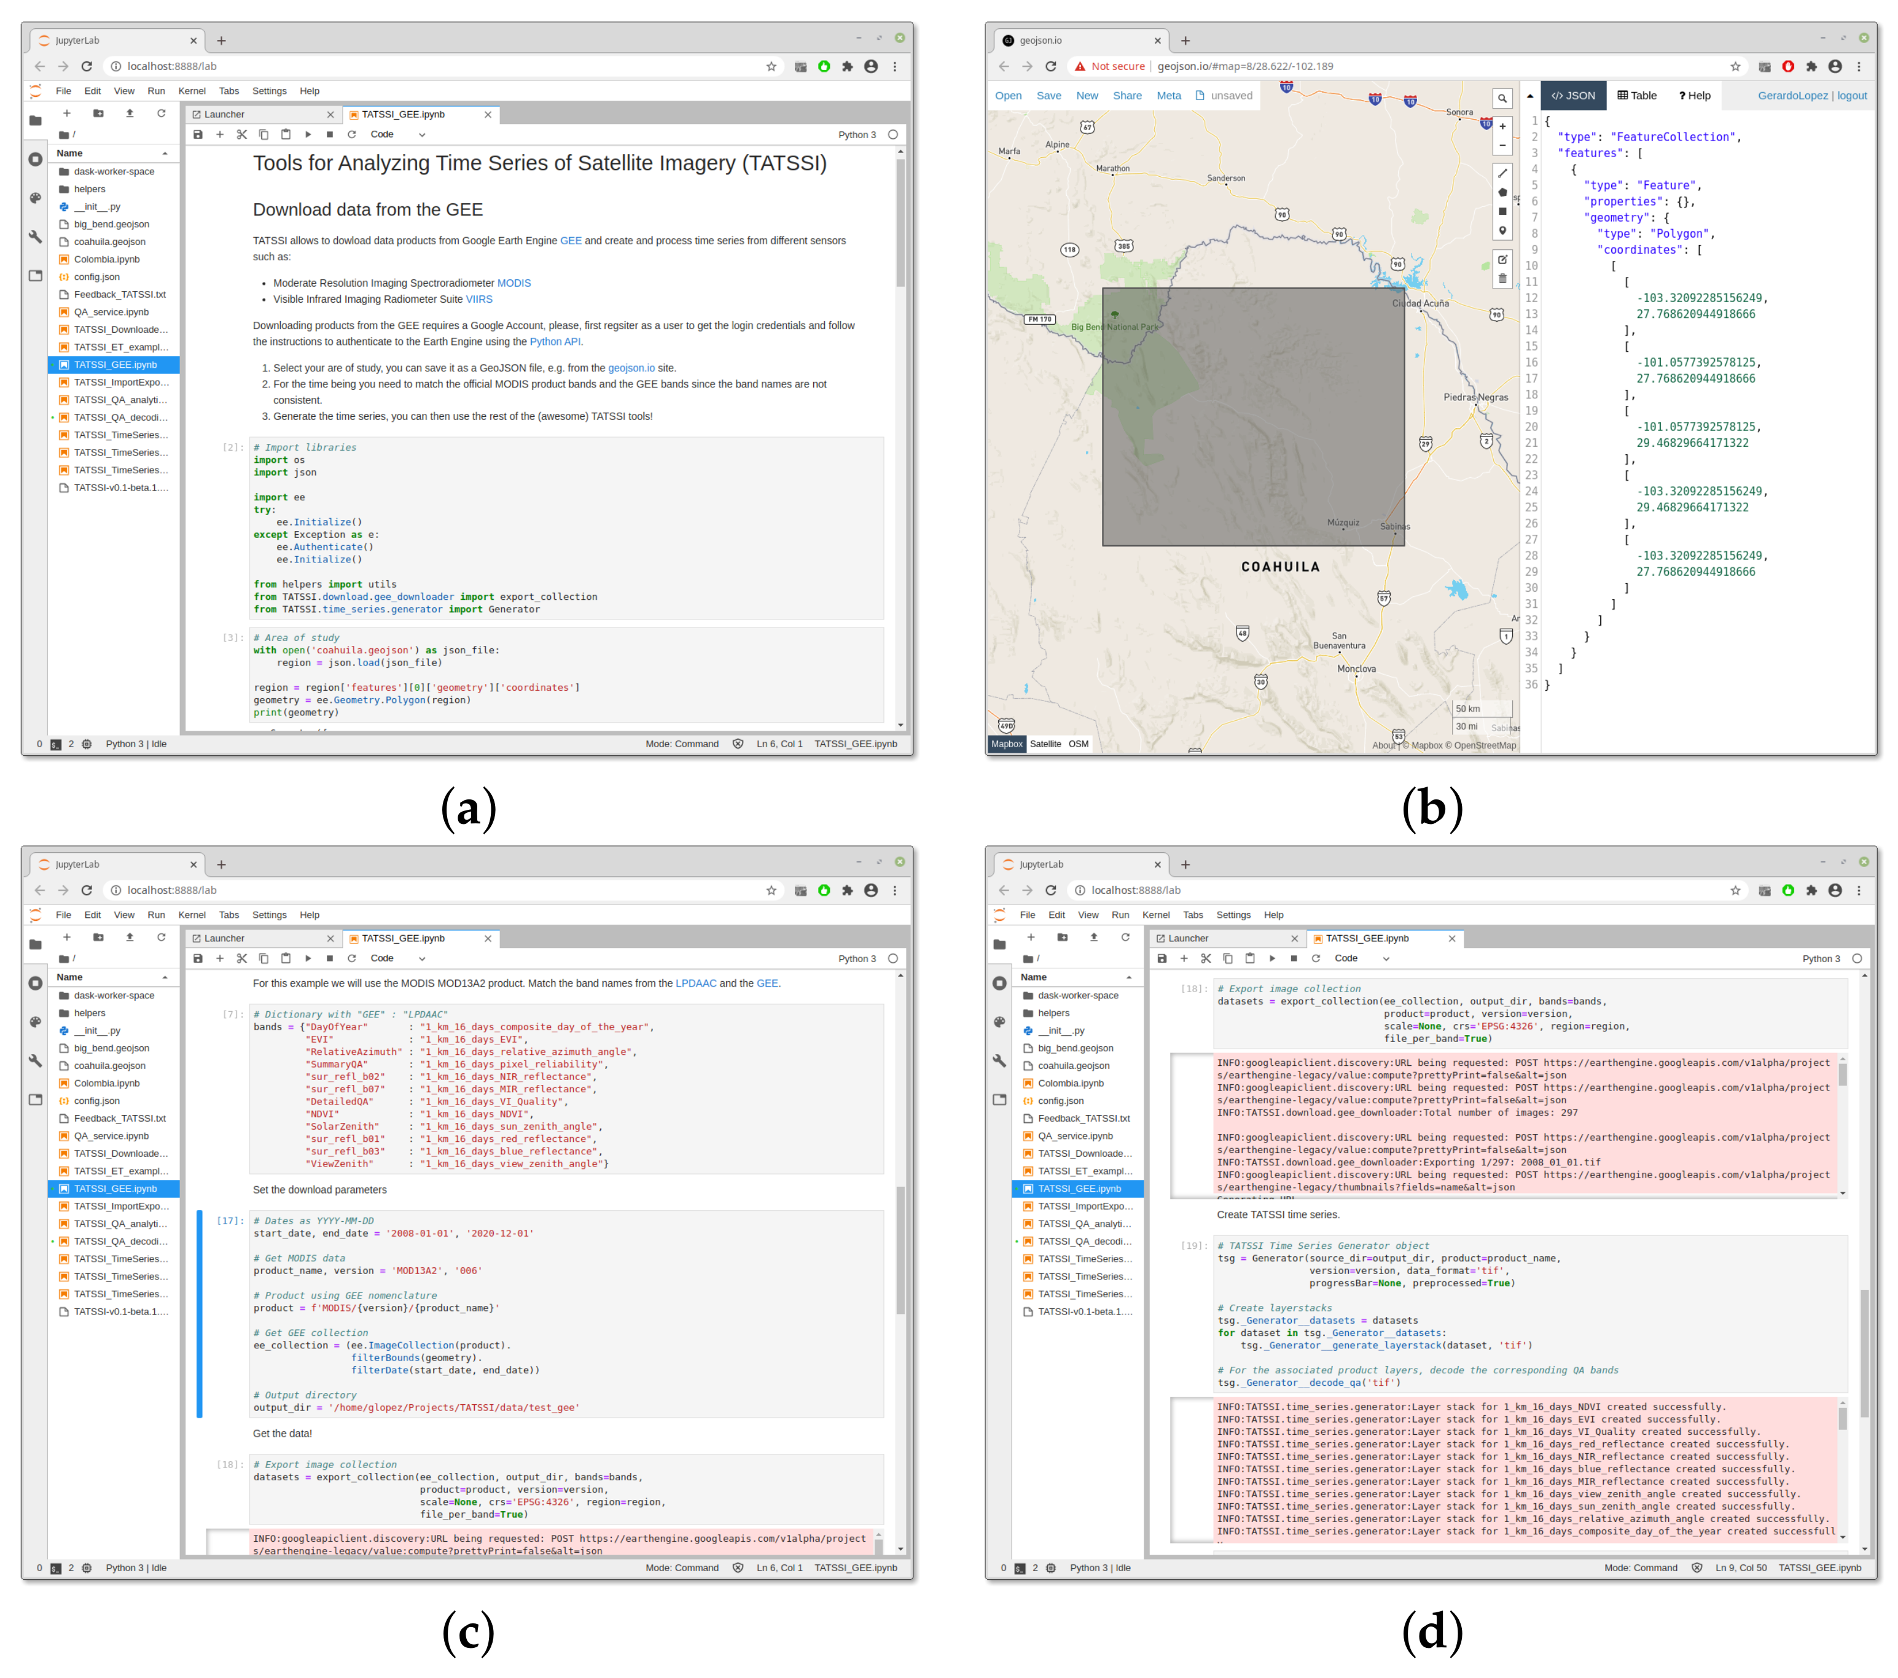This screenshot has height=1678, width=1898.
Task: Zoom in on the geojson.io map
Action: coord(1501,126)
